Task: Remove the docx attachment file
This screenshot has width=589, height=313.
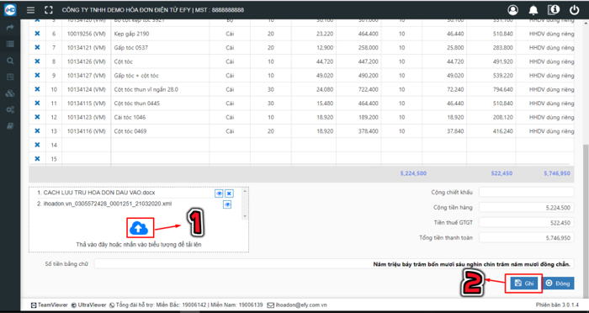Action: [x=229, y=194]
